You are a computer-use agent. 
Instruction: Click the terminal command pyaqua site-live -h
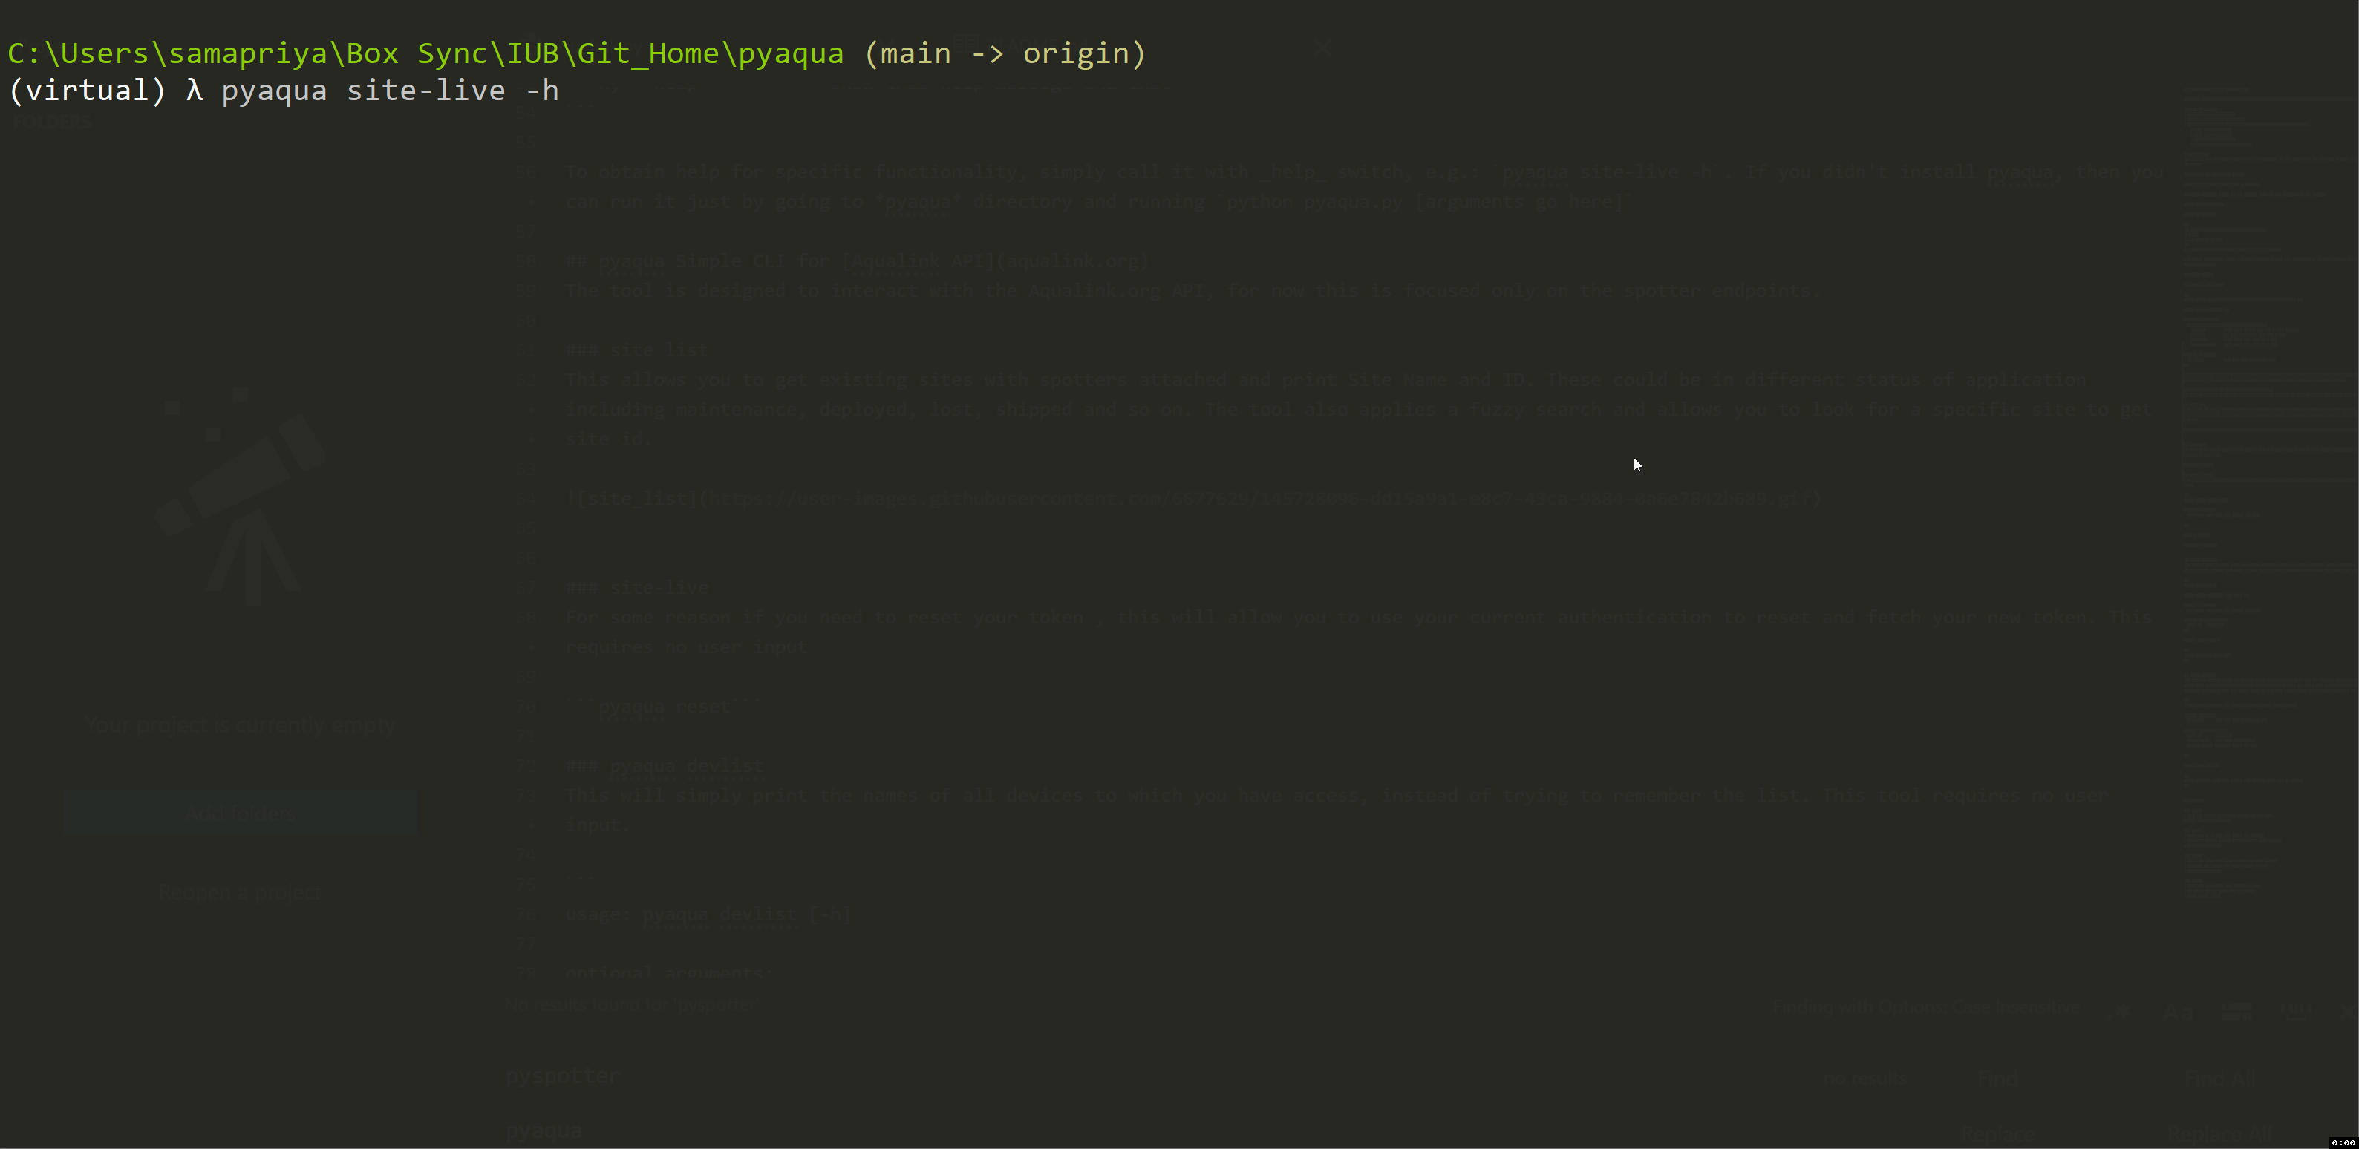point(390,91)
